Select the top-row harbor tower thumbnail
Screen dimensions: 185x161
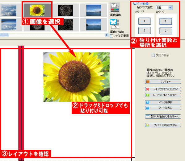[94, 10]
